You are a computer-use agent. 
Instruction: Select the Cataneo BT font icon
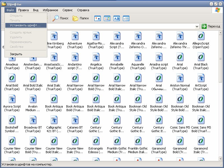click(x=75, y=120)
